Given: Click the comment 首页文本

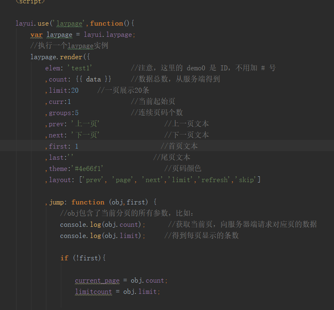Looking at the screenshot, I should (x=179, y=146).
